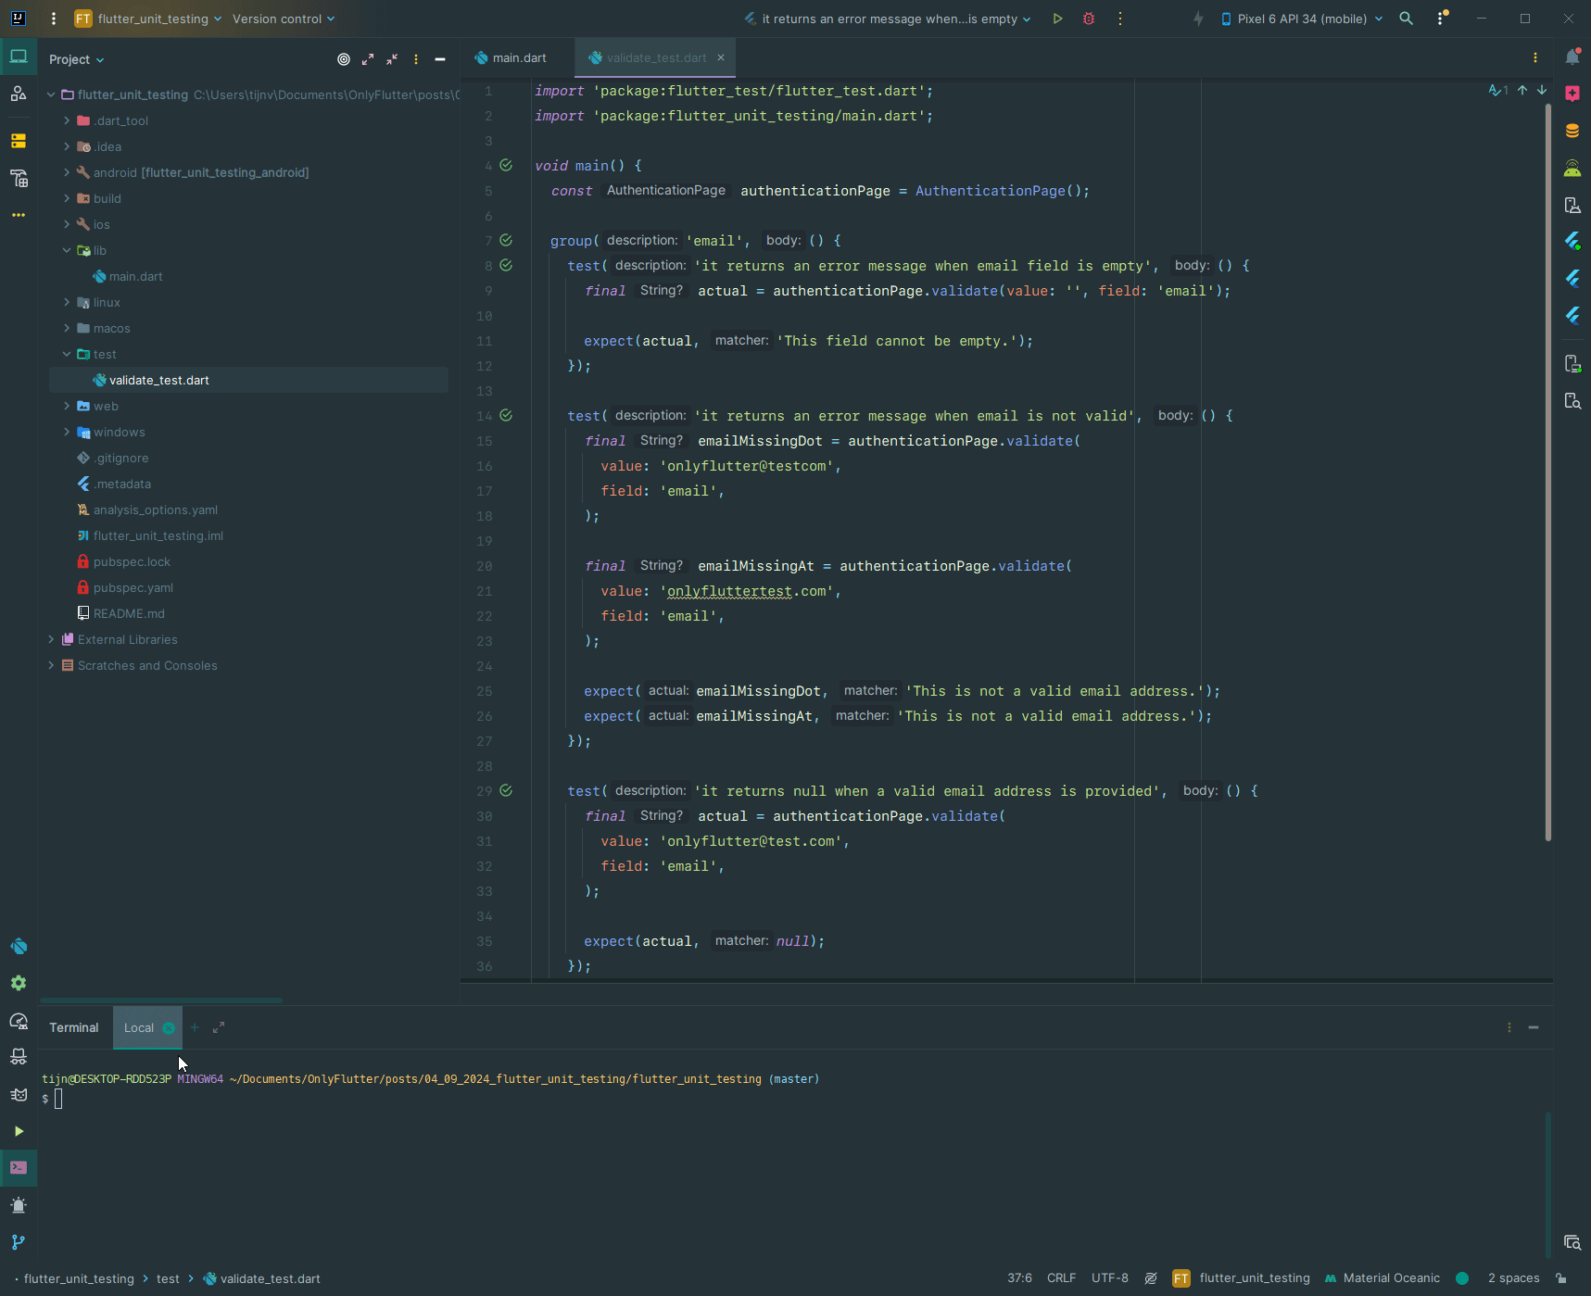Expand the External Libraries node
Viewport: 1591px width, 1296px height.
tap(52, 639)
